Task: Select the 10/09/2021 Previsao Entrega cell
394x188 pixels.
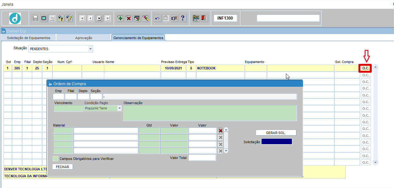Action: [173, 68]
